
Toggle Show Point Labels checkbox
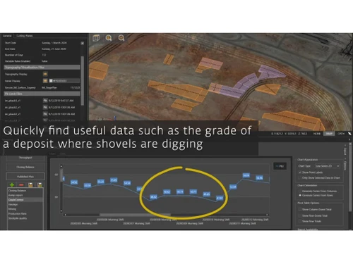click(x=300, y=172)
